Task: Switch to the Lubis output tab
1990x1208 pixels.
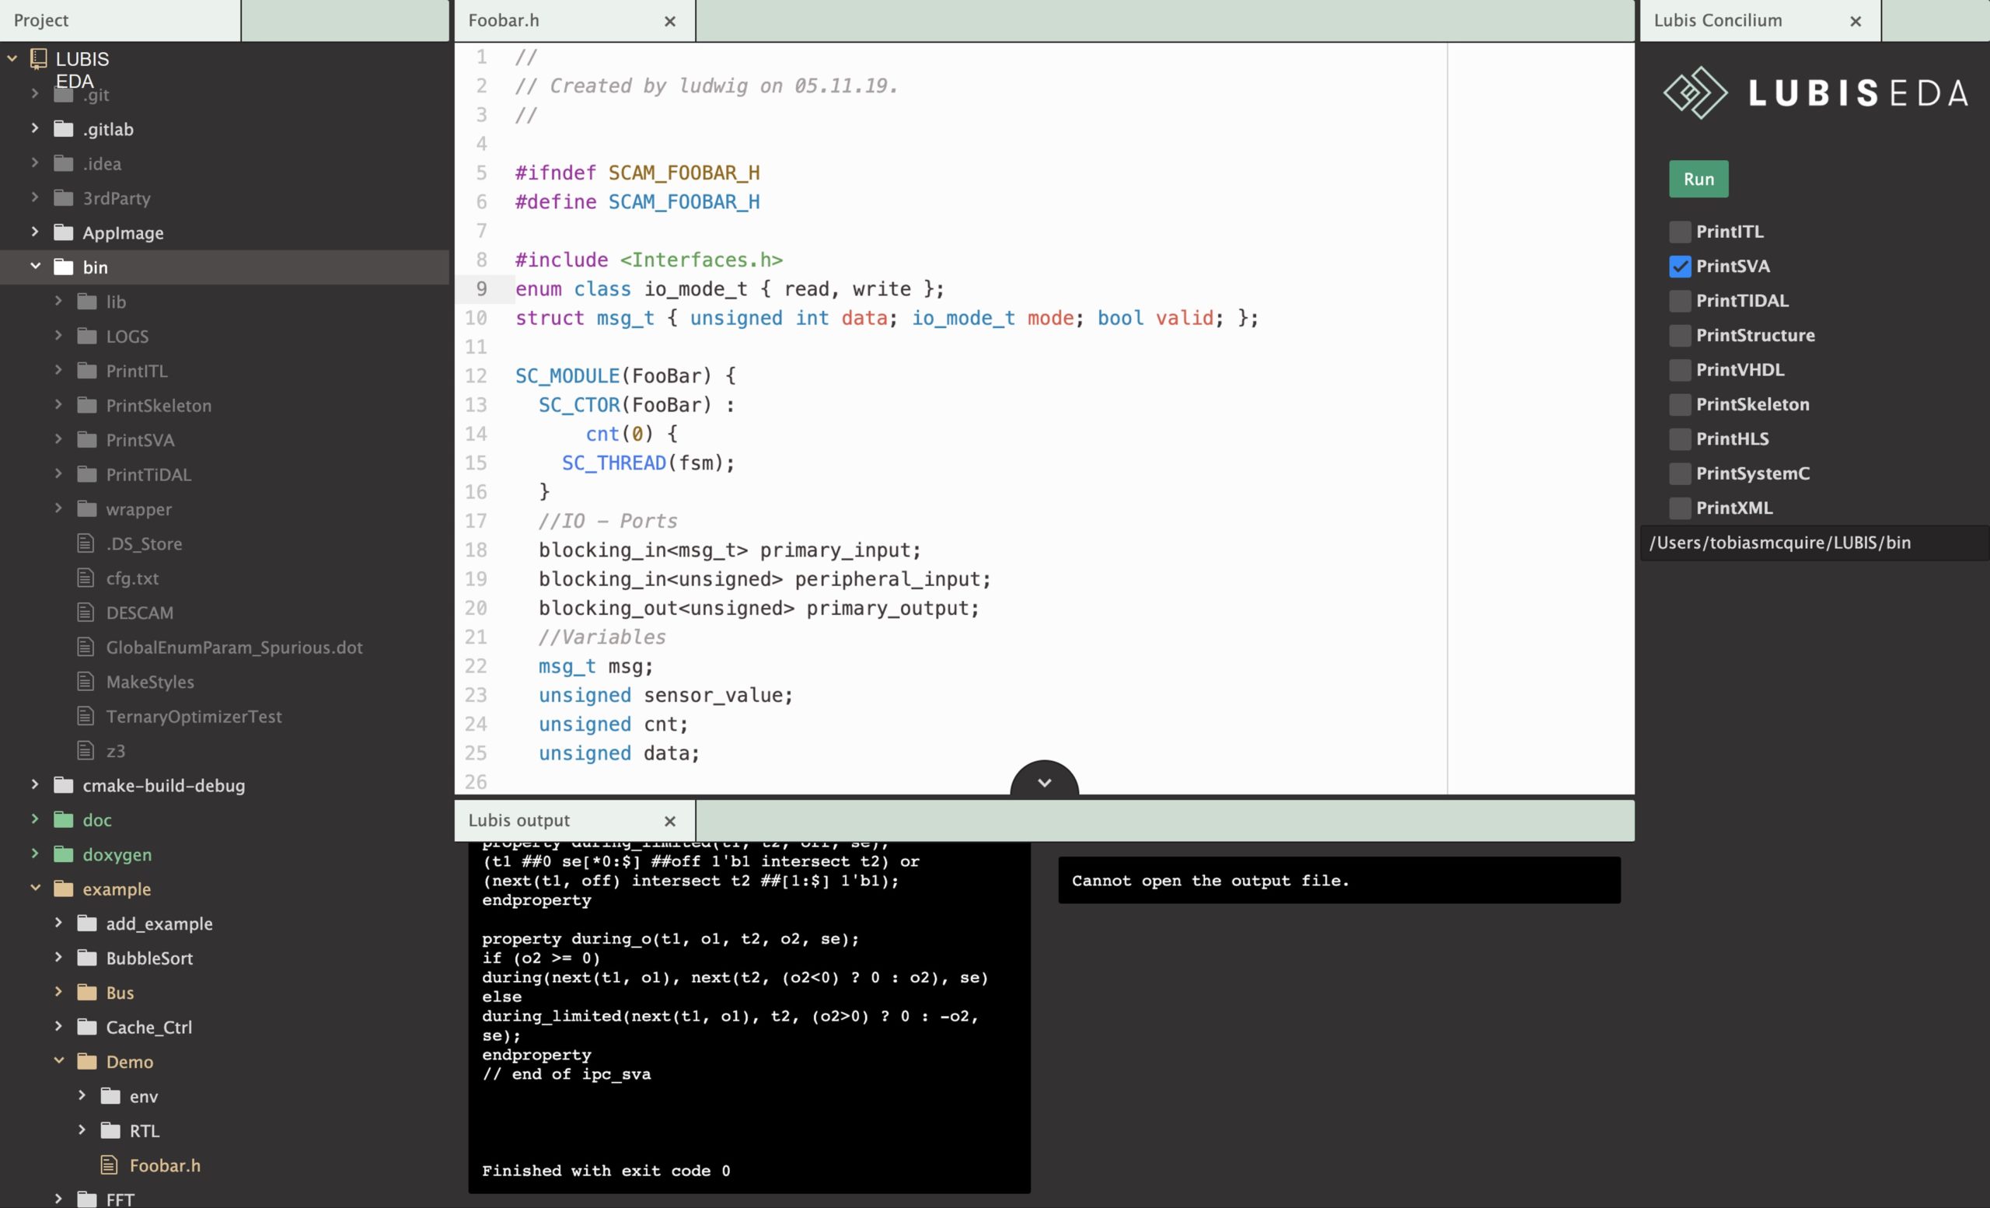Action: (x=519, y=819)
